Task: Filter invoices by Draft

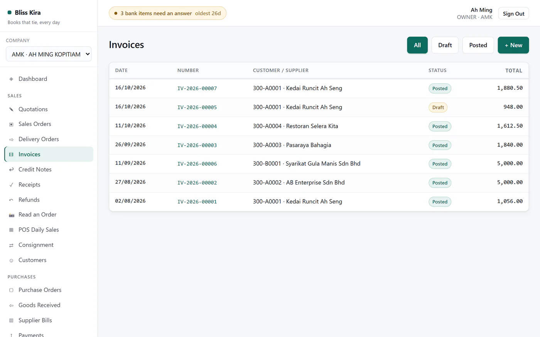Action: coord(445,45)
